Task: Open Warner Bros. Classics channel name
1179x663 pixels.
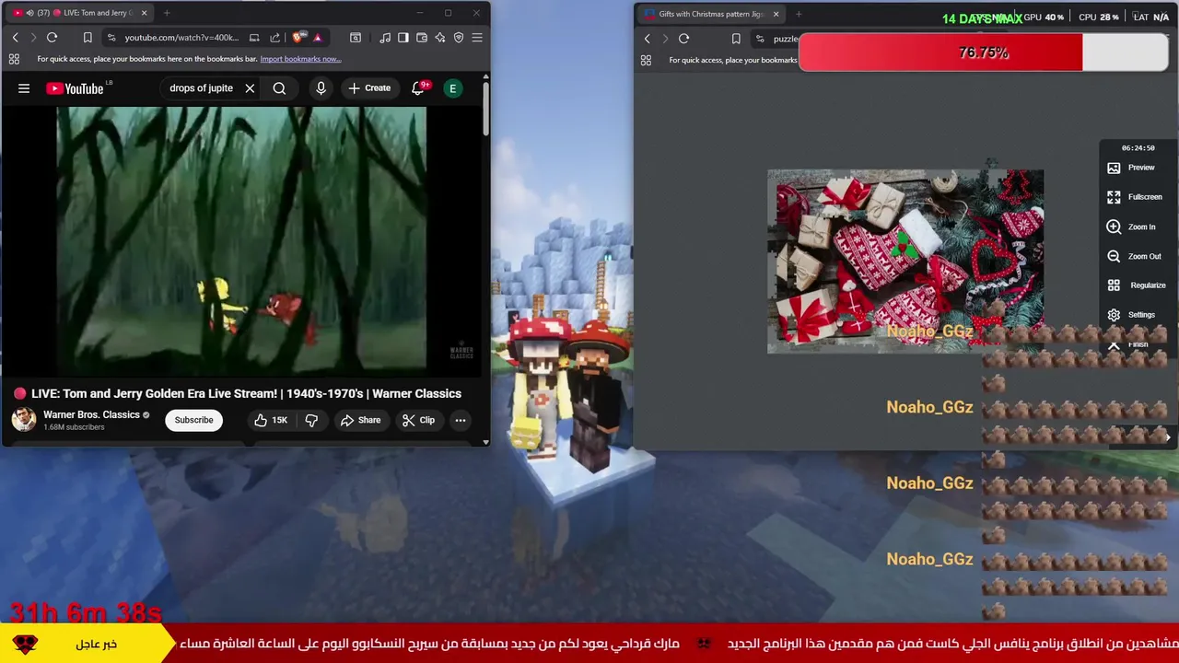Action: [x=91, y=414]
